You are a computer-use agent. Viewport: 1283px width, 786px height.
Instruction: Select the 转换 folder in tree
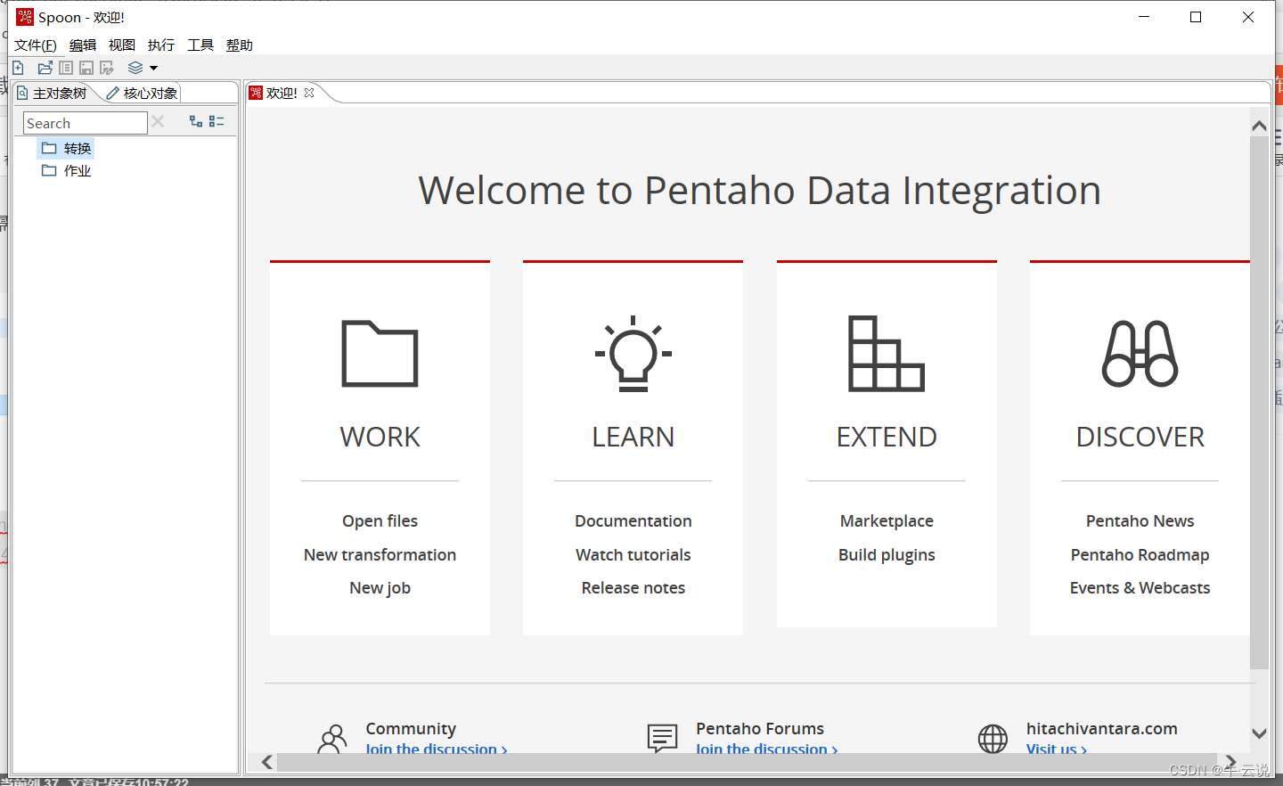tap(67, 148)
